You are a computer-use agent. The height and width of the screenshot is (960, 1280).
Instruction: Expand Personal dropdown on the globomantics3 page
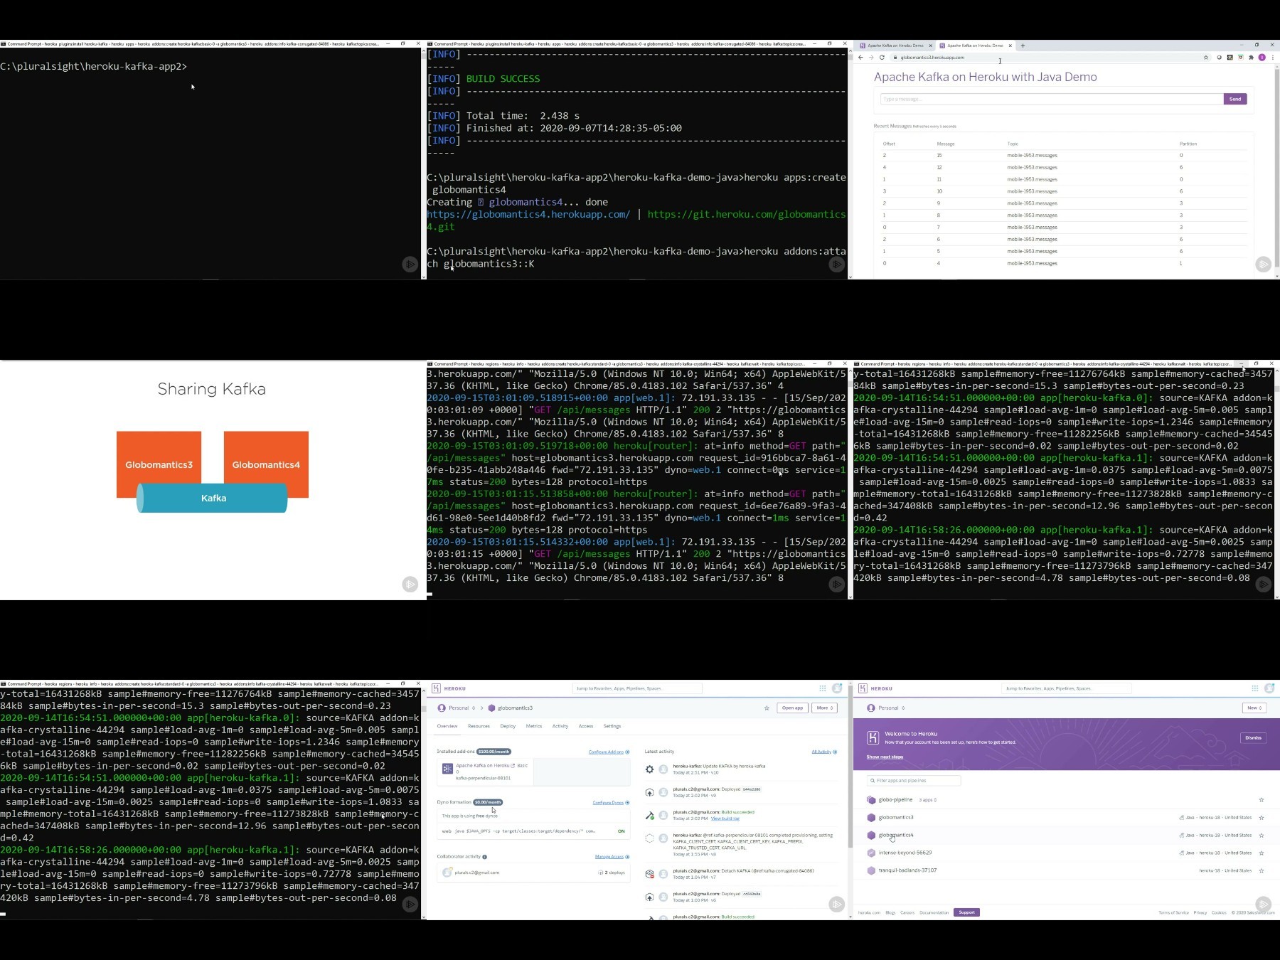(x=457, y=708)
